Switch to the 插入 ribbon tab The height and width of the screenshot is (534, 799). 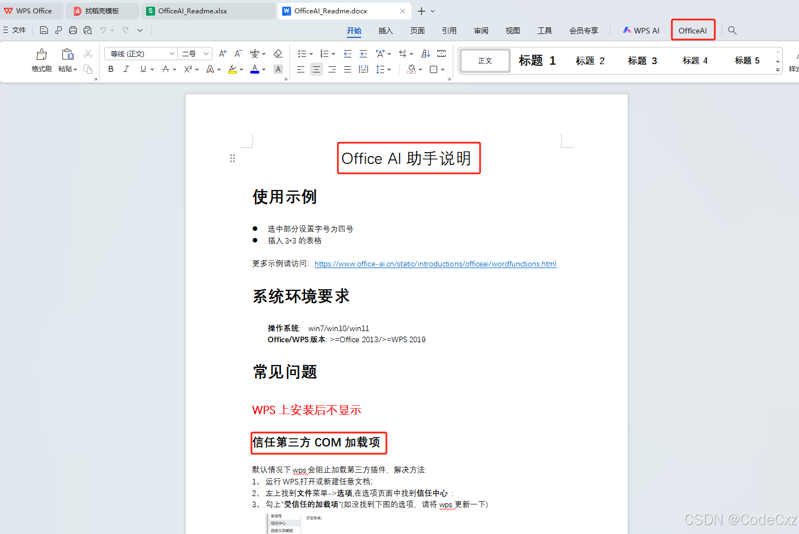(x=385, y=31)
